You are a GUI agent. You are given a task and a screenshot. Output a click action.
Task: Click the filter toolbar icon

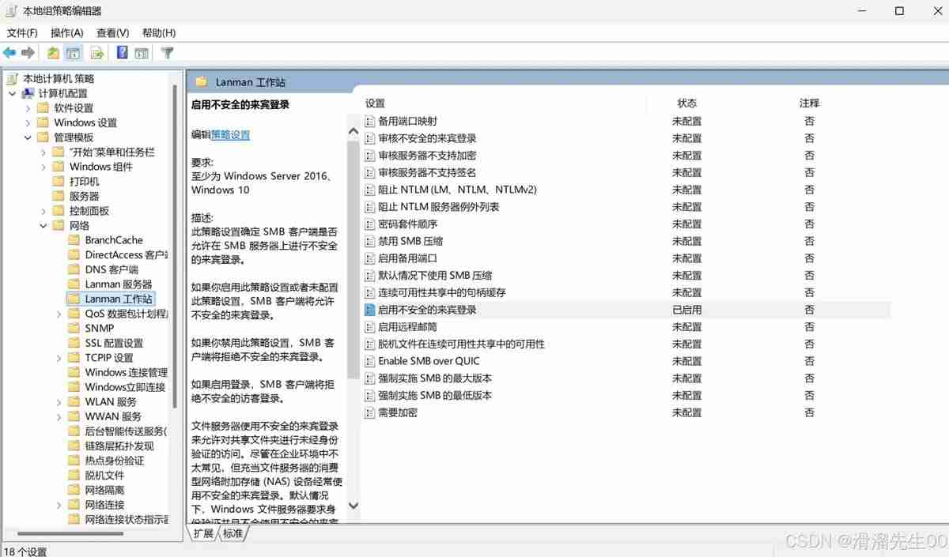pos(166,52)
